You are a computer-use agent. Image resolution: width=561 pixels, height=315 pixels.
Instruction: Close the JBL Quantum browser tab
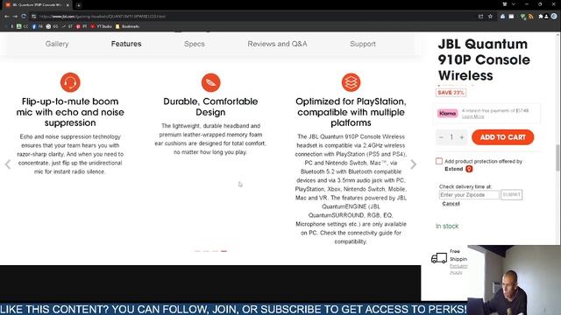(67, 5)
